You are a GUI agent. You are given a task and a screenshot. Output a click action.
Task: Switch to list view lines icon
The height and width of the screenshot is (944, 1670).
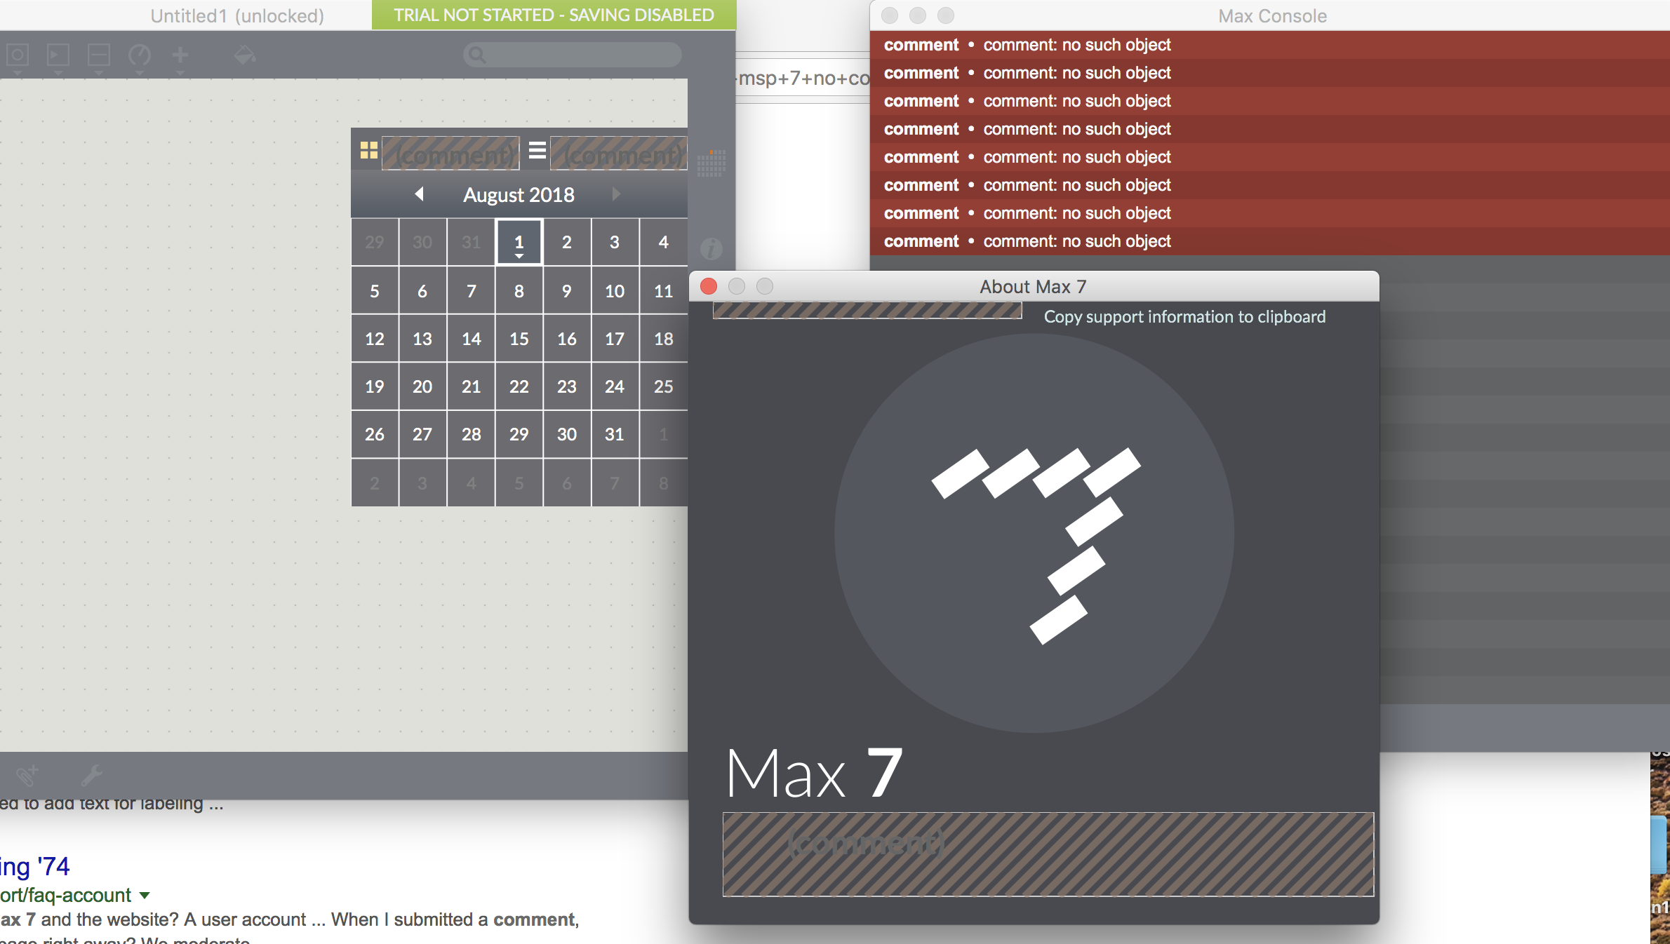point(537,150)
